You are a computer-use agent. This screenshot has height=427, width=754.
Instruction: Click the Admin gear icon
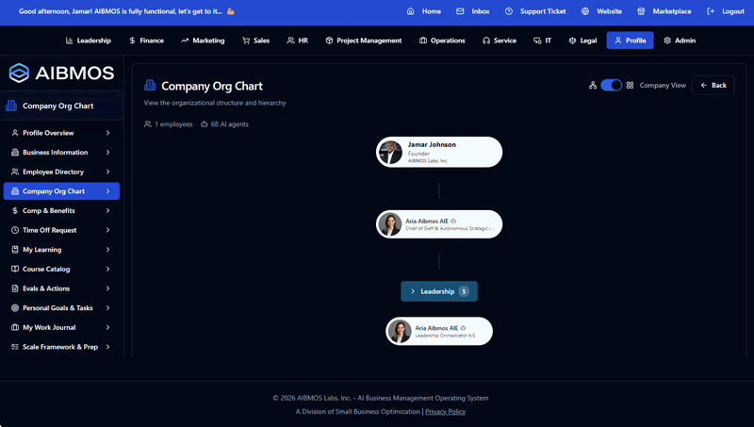pyautogui.click(x=667, y=41)
